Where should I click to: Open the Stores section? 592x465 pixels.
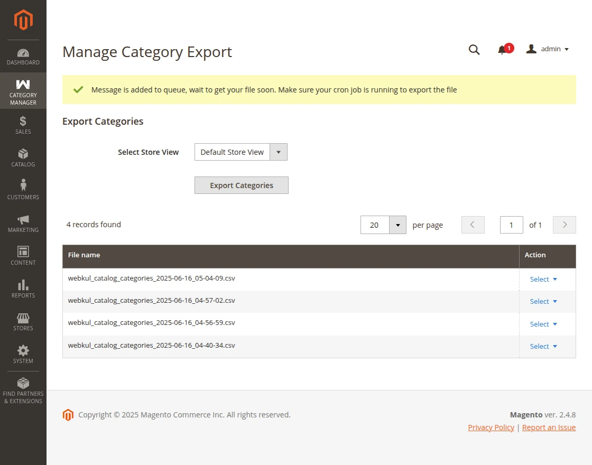click(23, 321)
